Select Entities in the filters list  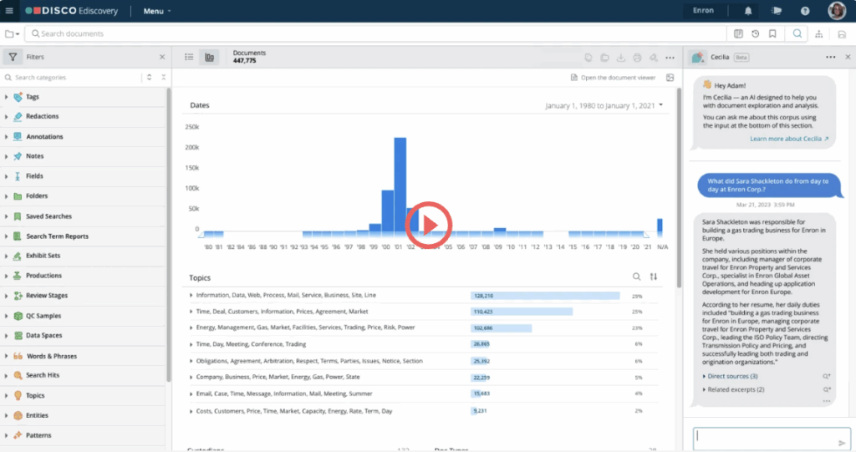[37, 415]
